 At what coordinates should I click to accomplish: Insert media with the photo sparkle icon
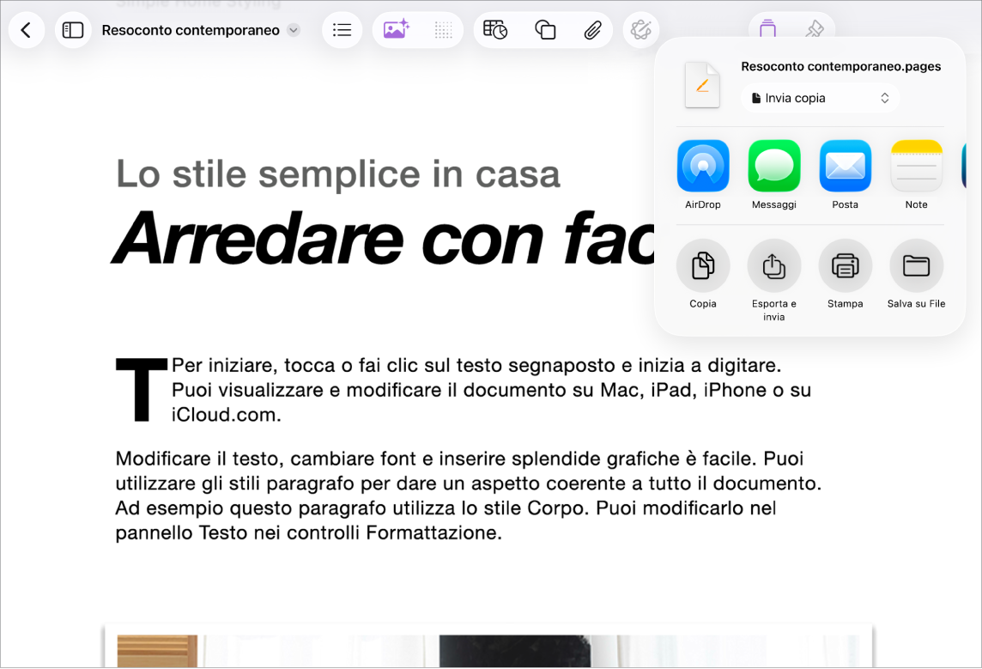click(x=397, y=30)
